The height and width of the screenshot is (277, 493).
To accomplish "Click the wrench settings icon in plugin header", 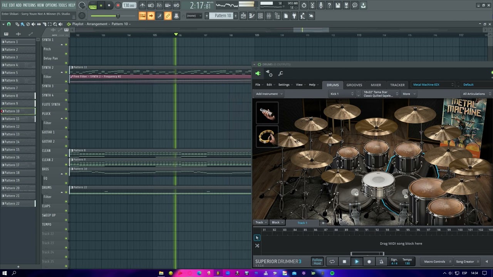I will 280,73.
